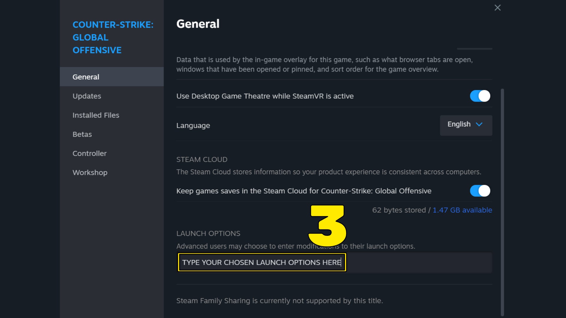The height and width of the screenshot is (318, 566).
Task: Click the Steam Cloud section heading
Action: click(202, 159)
